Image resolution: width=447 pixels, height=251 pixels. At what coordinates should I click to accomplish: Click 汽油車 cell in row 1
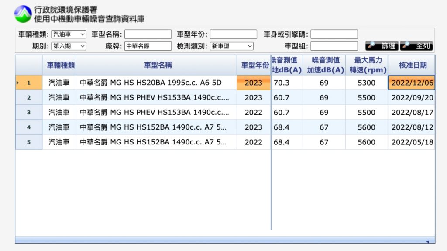pos(59,83)
